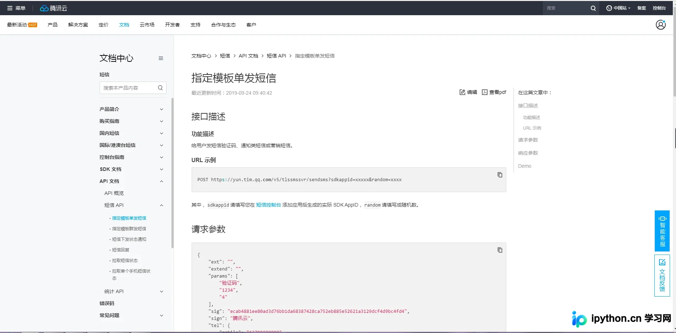The width and height of the screenshot is (676, 333).
Task: Go to 文档中心 breadcrumb
Action: pyautogui.click(x=201, y=56)
